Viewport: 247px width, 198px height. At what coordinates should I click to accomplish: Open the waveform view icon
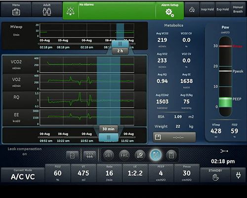[90, 155]
